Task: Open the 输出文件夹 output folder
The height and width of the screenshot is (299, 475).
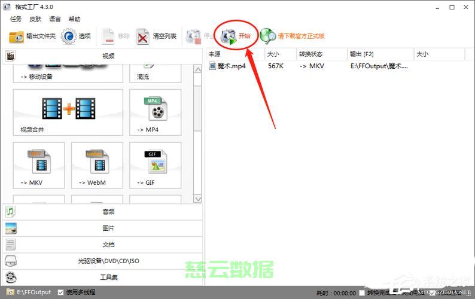Action: tap(32, 36)
